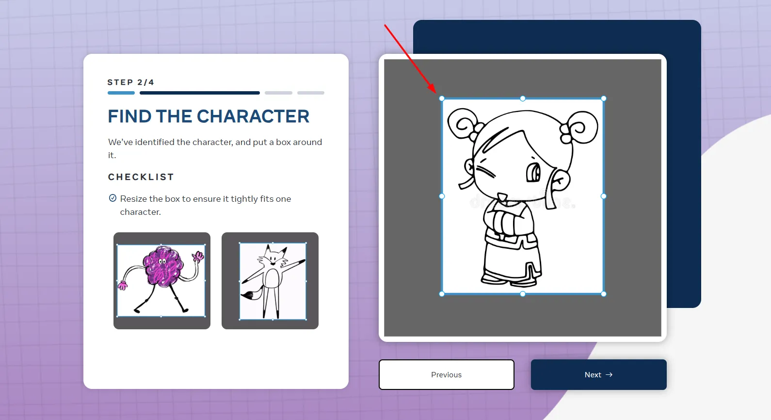This screenshot has width=771, height=420.
Task: Click the bottom-middle edge handle of the box
Action: tap(523, 294)
